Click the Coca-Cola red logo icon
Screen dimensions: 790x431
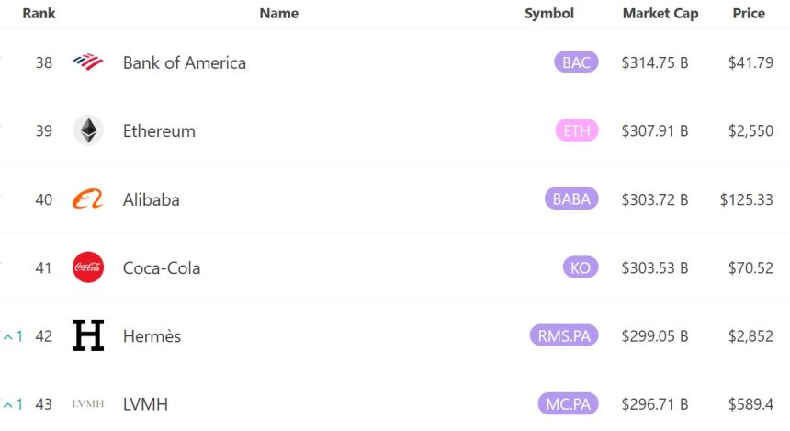click(x=88, y=267)
